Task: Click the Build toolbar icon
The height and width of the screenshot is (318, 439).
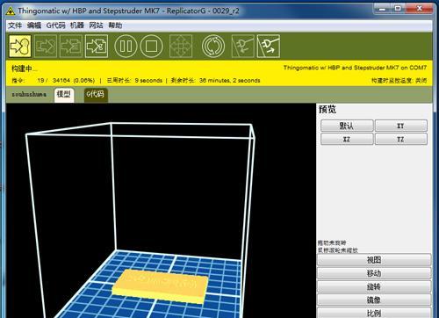Action: click(x=20, y=46)
